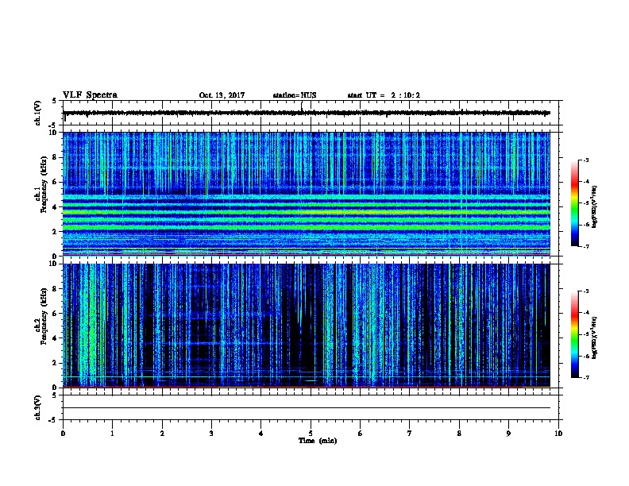Click the ch.1 voltage waveform trace panel
Screen dimensions: 629x486
click(x=310, y=113)
